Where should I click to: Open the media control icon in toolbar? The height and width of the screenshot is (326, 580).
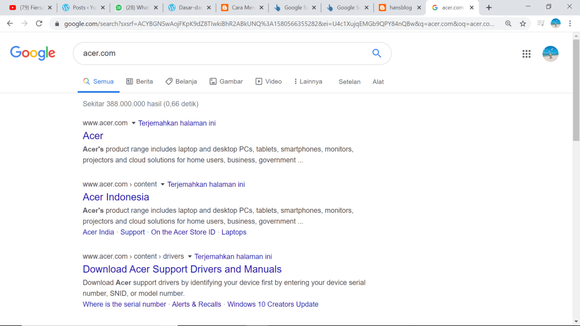click(540, 24)
